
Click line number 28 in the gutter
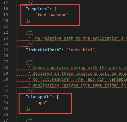pyautogui.click(x=6, y=68)
